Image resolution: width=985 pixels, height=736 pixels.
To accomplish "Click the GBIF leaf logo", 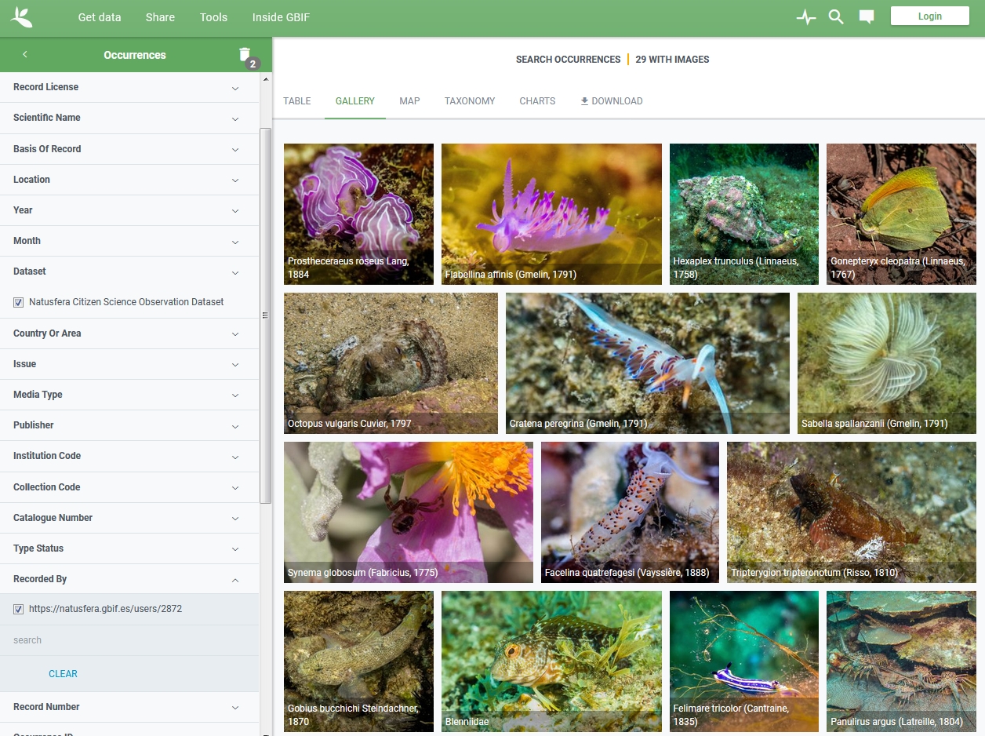I will pyautogui.click(x=22, y=16).
